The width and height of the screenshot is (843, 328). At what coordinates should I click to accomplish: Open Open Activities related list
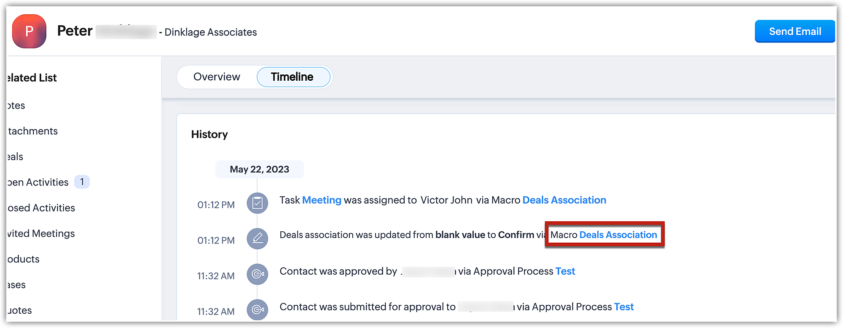pyautogui.click(x=38, y=183)
